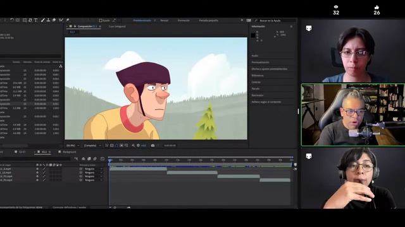The width and height of the screenshot is (405, 227).
Task: Switch to Formación workspace
Action: 184,20
